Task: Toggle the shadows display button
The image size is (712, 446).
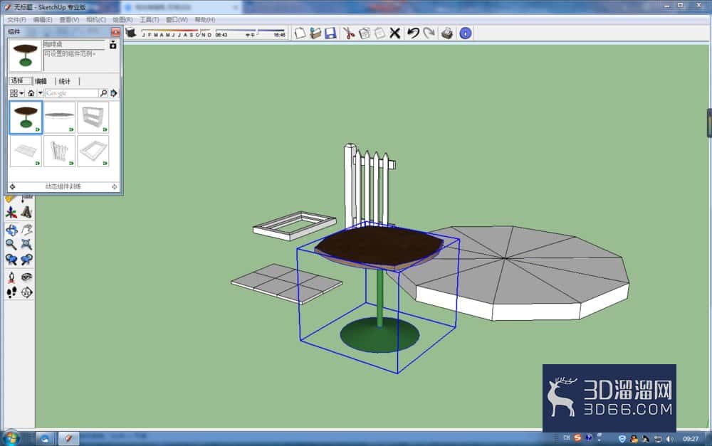Action: pyautogui.click(x=131, y=33)
